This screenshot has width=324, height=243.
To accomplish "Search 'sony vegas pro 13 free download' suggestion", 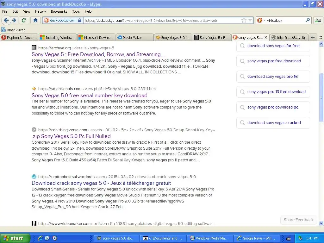I will pos(273,92).
